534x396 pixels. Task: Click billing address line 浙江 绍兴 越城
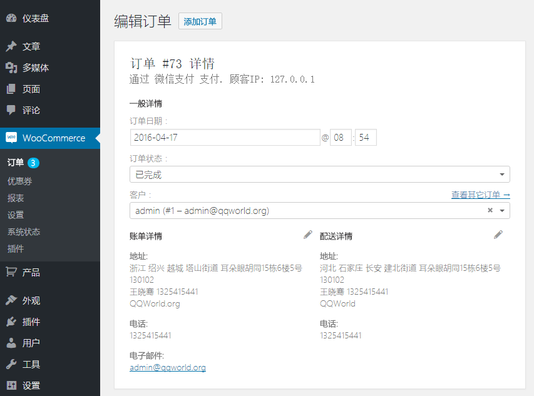pyautogui.click(x=216, y=268)
